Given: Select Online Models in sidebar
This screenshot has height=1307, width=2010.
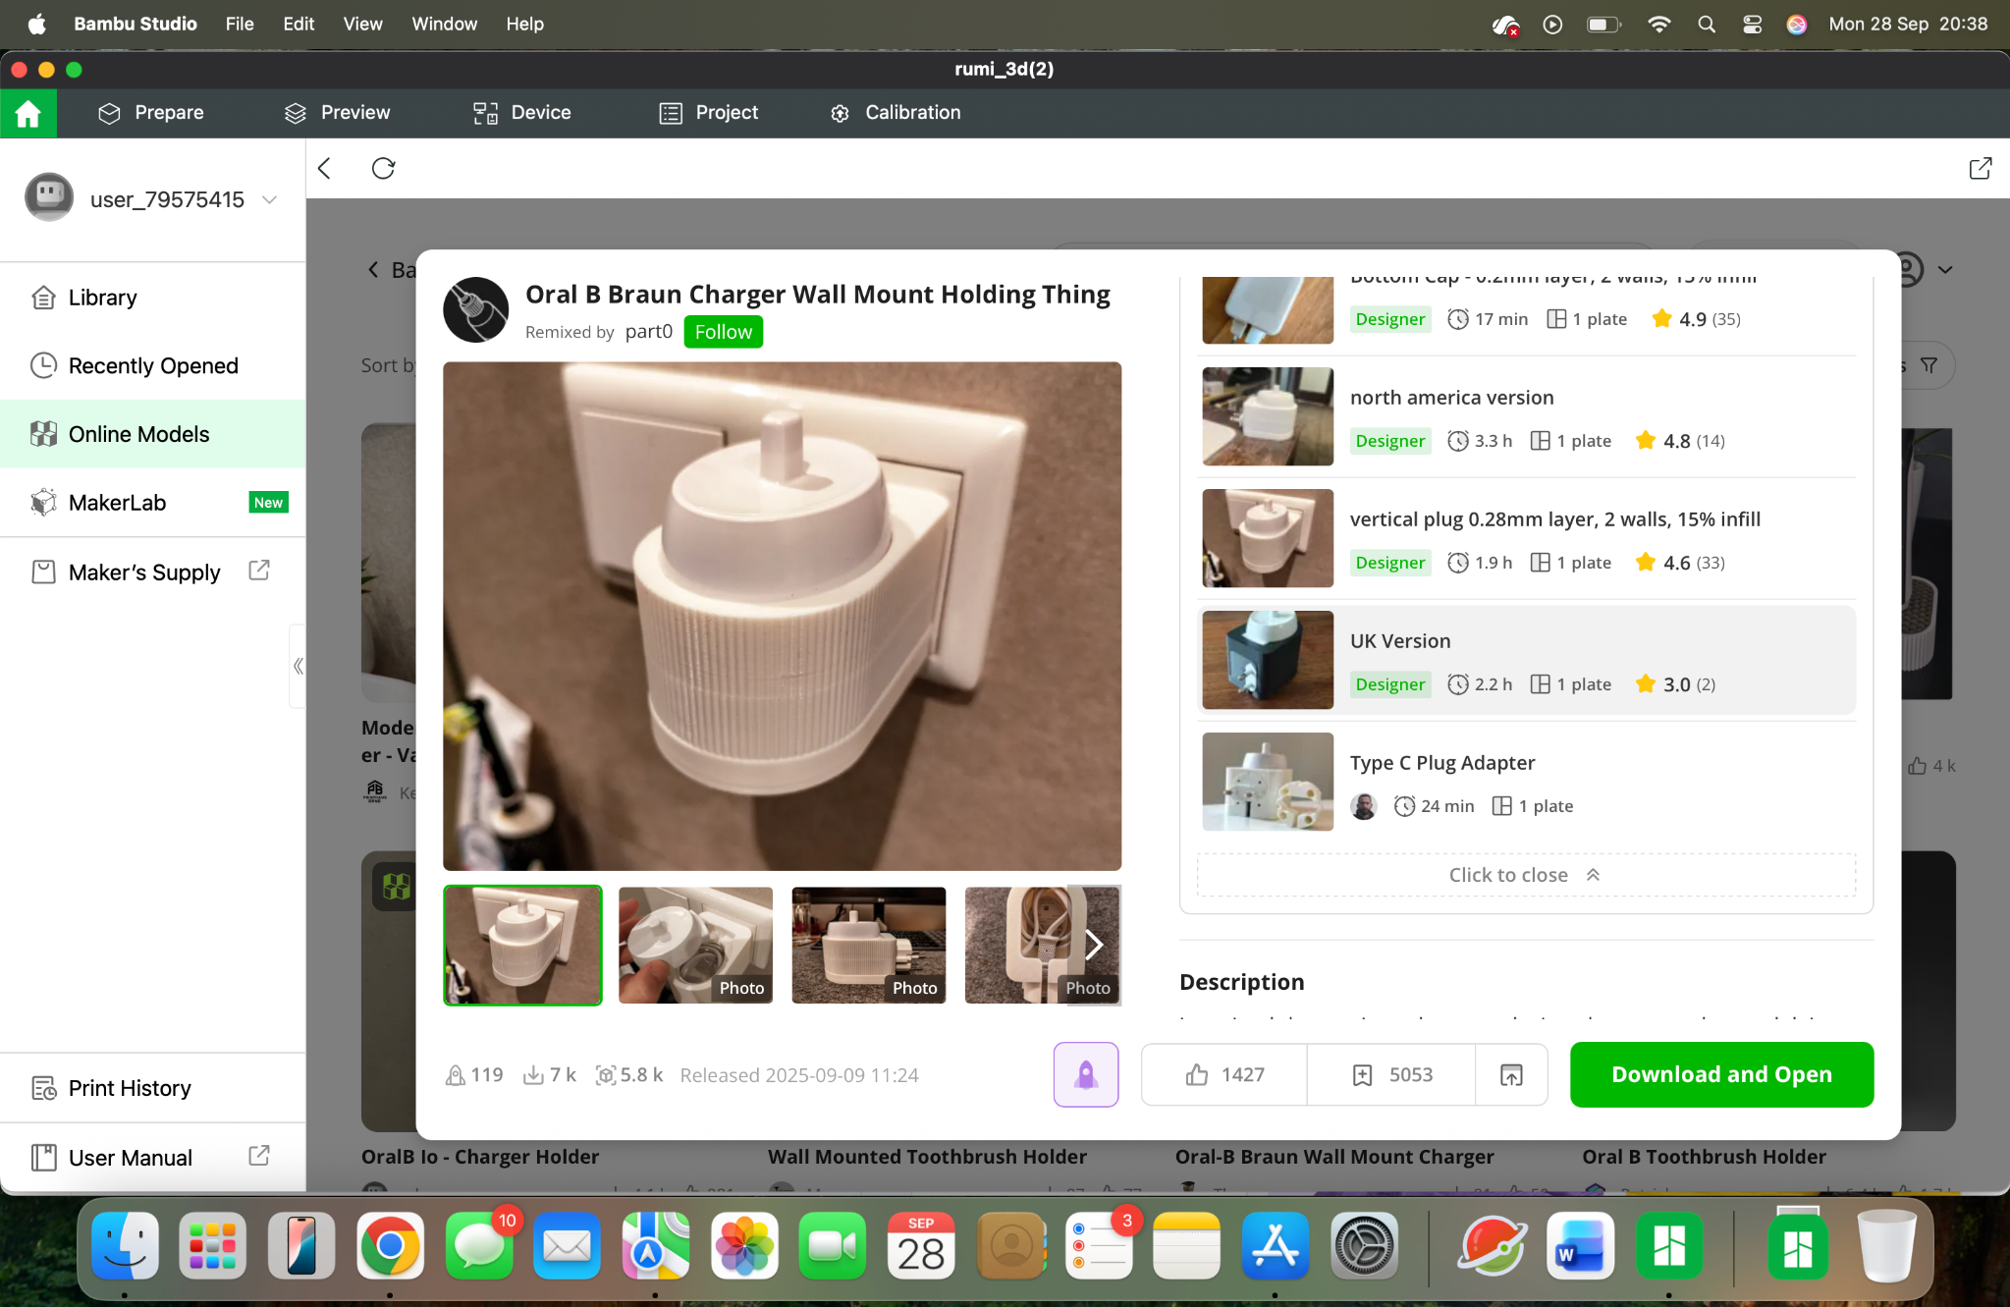Looking at the screenshot, I should (153, 434).
